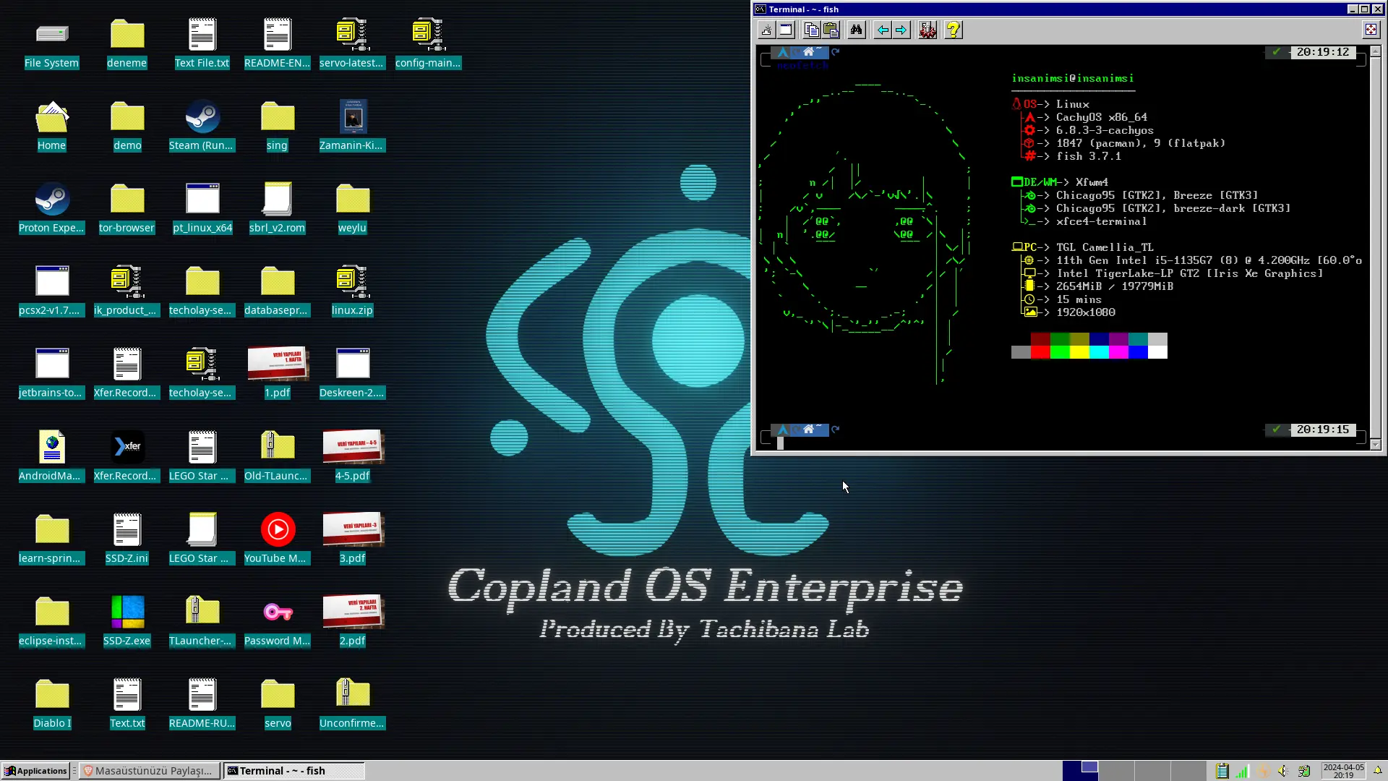
Task: Launch Steam (Runtime) desktop icon
Action: 202,127
